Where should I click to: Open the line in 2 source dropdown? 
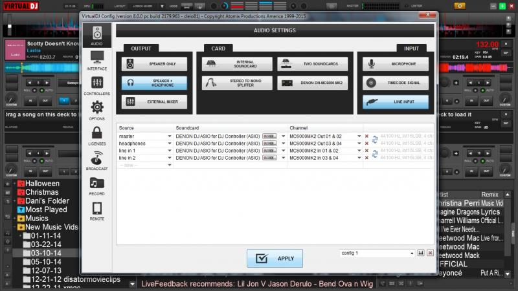pos(170,158)
